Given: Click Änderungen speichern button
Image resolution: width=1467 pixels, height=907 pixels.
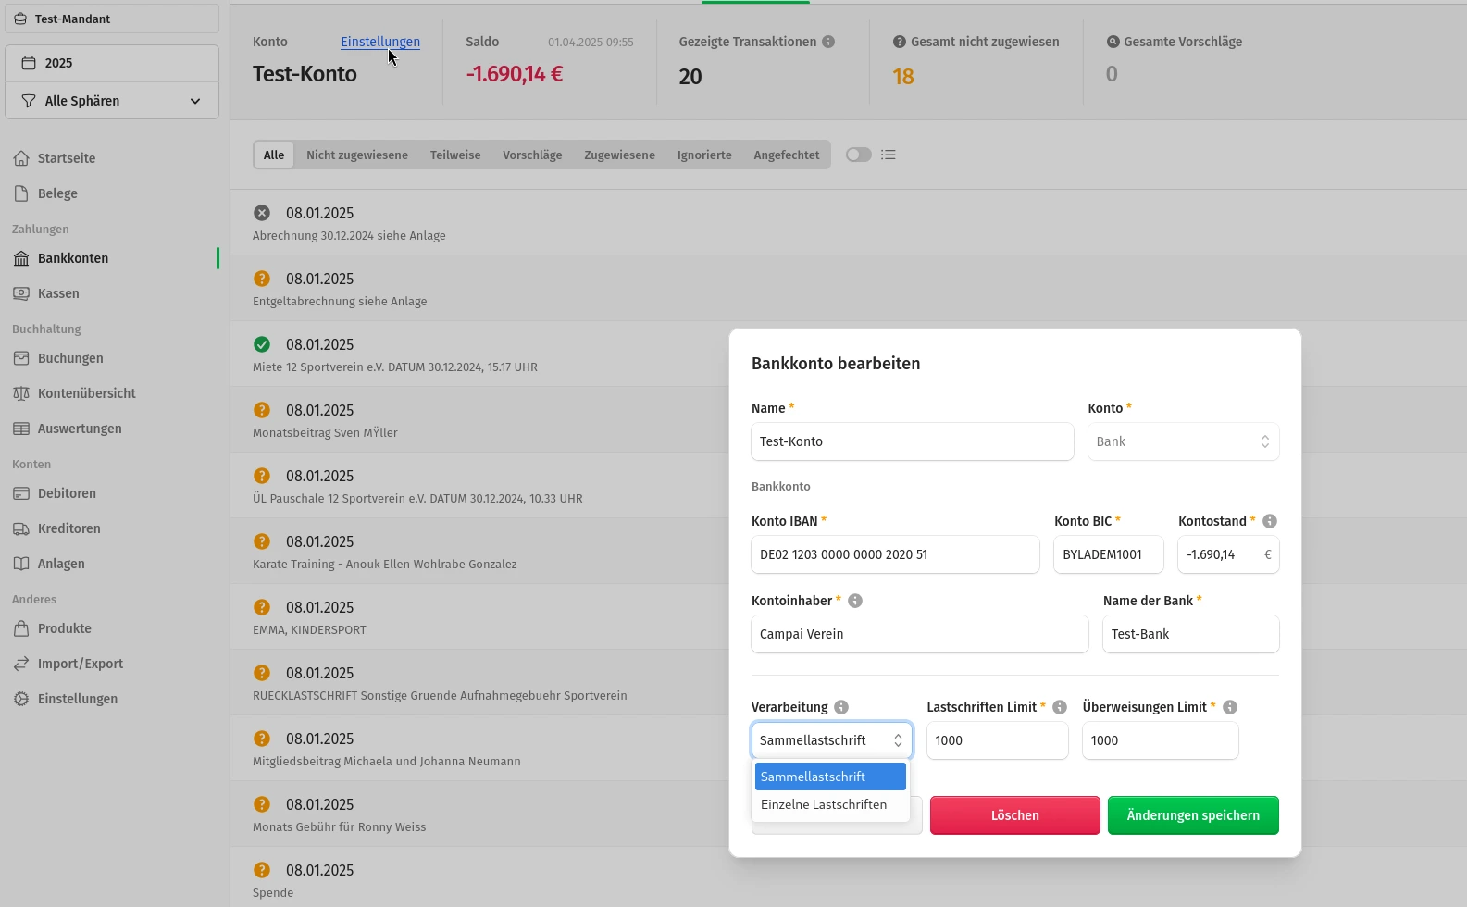Looking at the screenshot, I should pyautogui.click(x=1193, y=815).
